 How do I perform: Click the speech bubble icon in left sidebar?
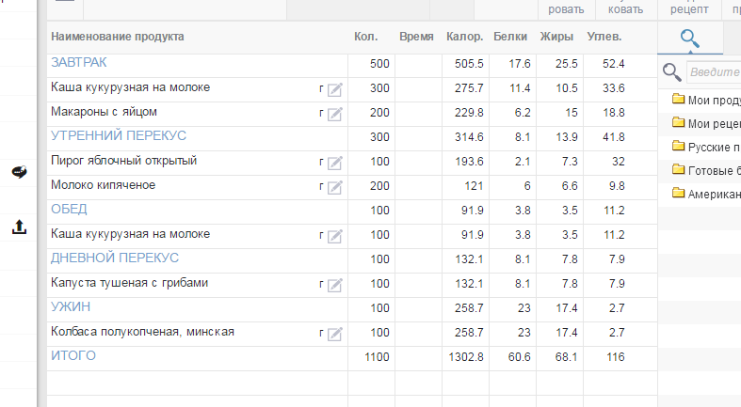pos(19,171)
